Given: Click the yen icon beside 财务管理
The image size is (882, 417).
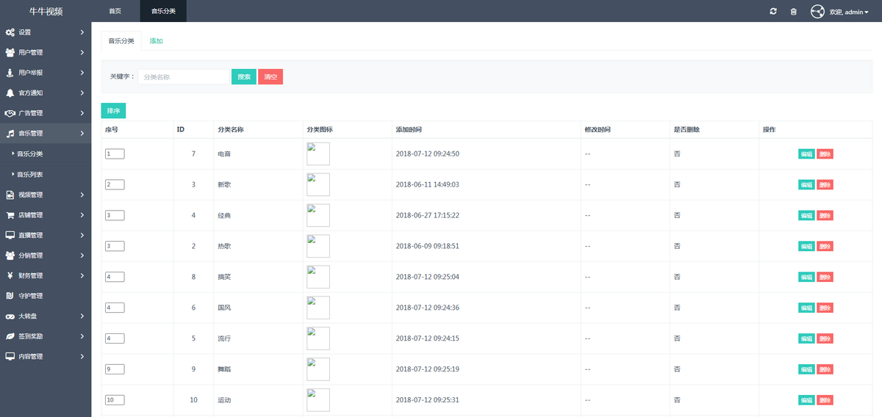Looking at the screenshot, I should click(10, 275).
